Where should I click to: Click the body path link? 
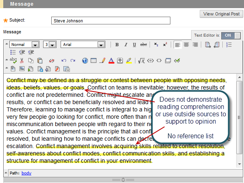tap(26, 173)
